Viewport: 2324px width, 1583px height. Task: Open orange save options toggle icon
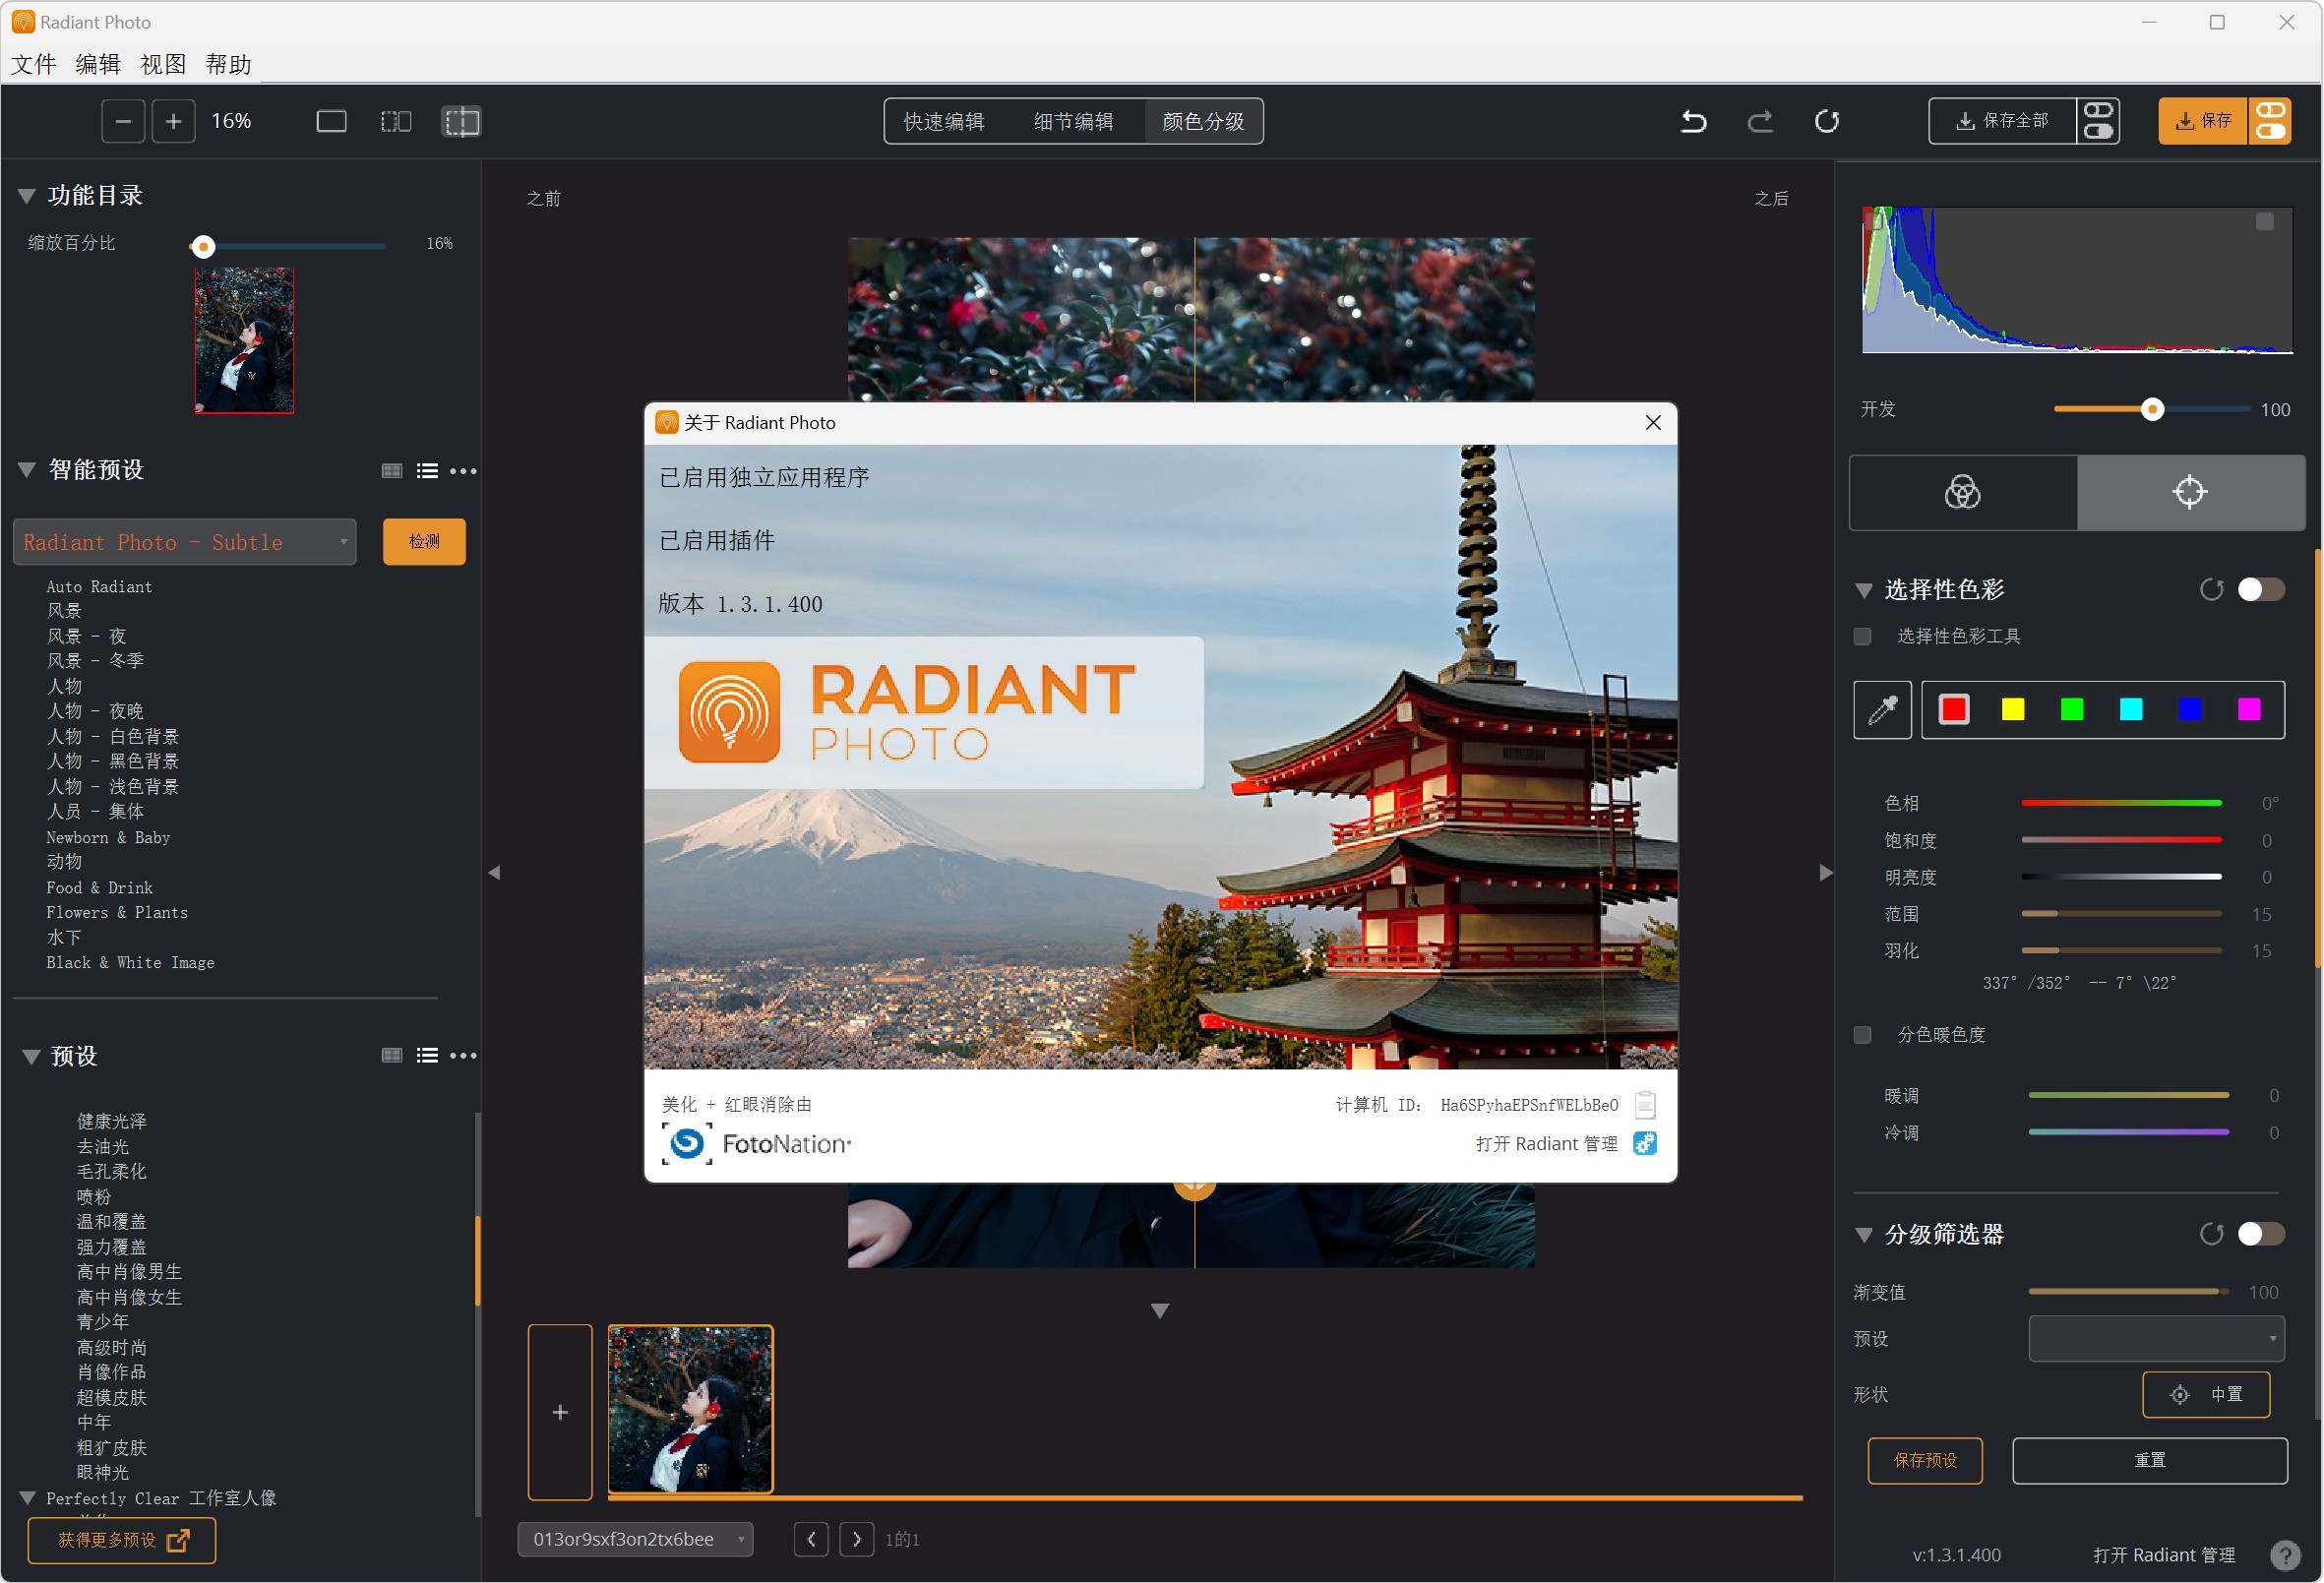point(2270,121)
